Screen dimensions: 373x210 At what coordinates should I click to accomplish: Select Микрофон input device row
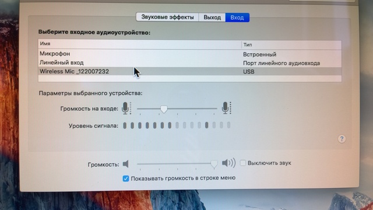pos(190,54)
